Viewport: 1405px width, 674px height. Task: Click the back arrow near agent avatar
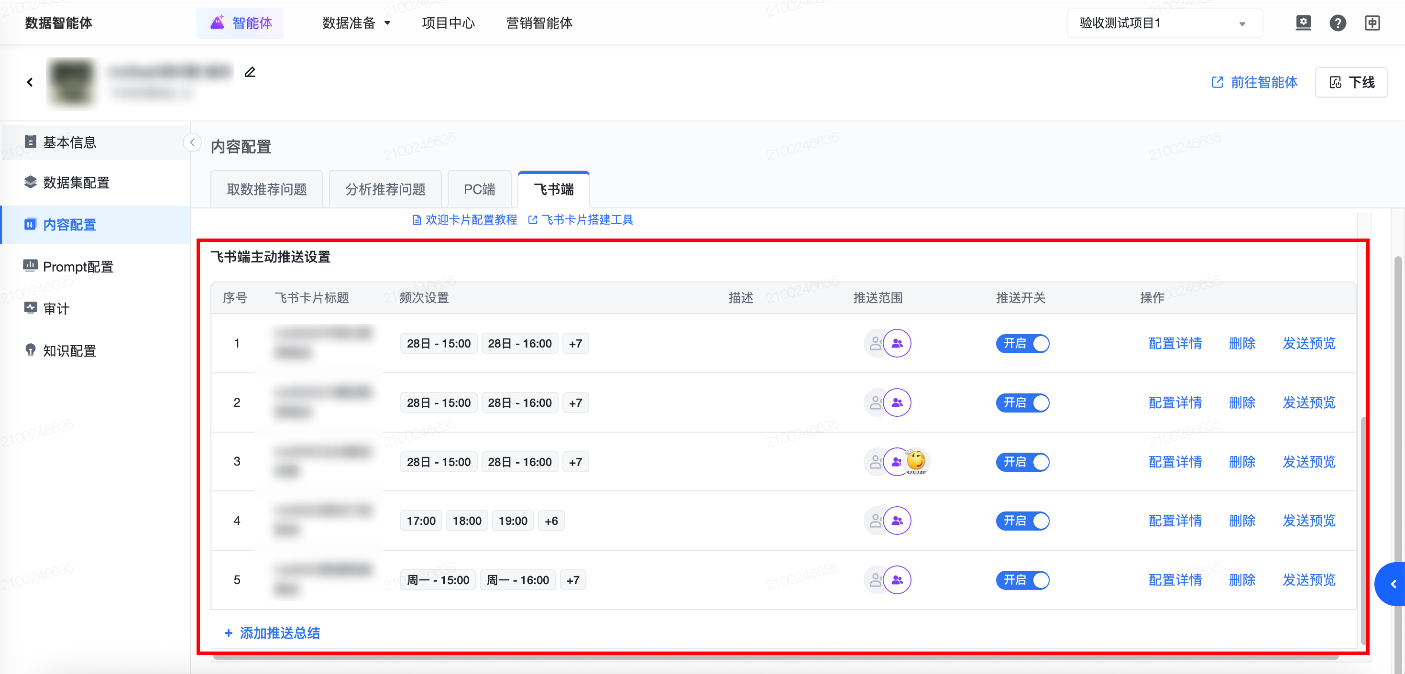click(30, 82)
